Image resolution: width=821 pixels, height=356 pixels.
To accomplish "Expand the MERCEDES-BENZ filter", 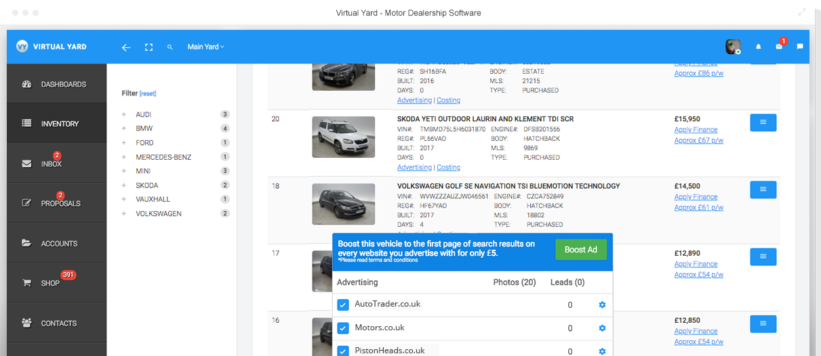I will point(124,157).
